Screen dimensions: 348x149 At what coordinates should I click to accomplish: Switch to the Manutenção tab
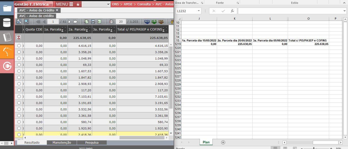62,143
